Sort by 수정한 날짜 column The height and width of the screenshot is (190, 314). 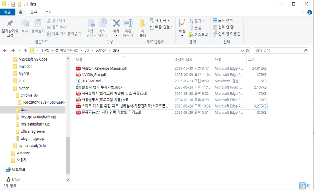pyautogui.click(x=184, y=59)
